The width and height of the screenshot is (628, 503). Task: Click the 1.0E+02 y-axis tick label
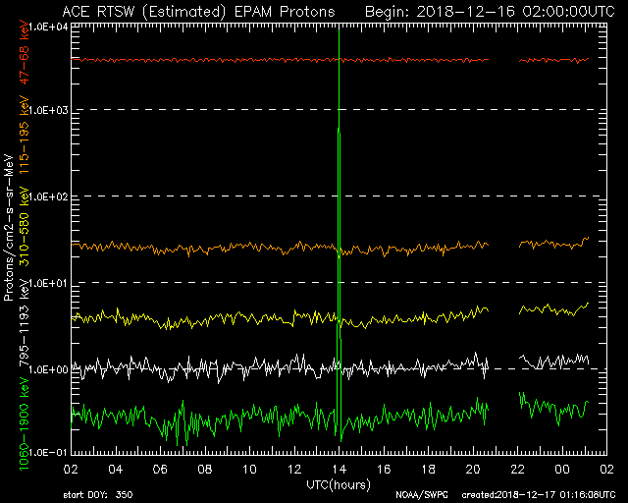tap(46, 197)
